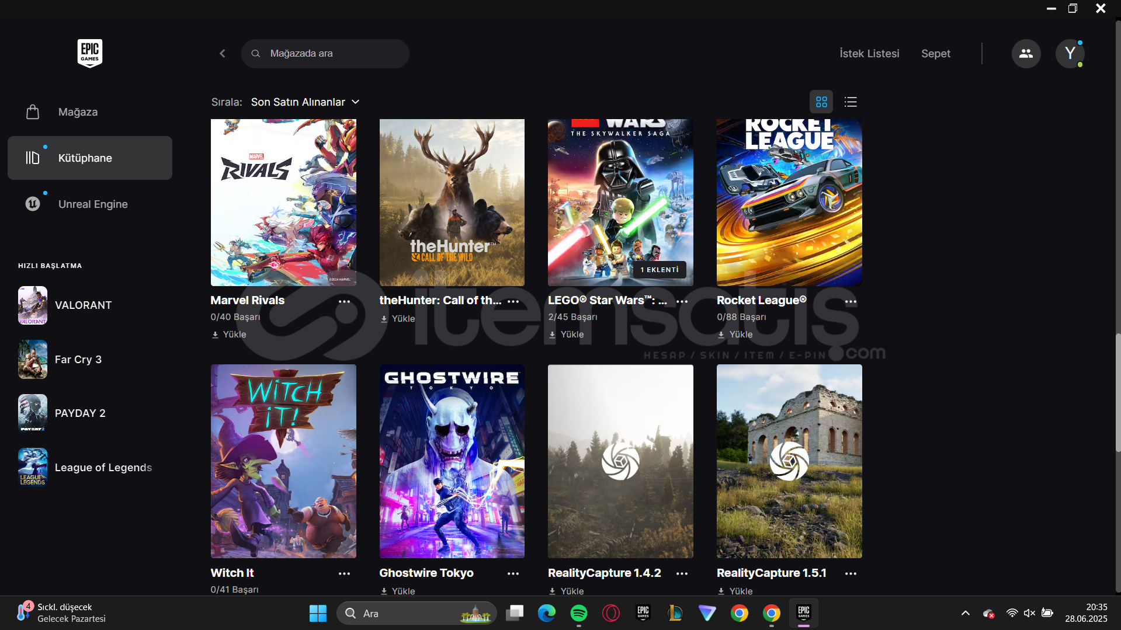Open Task View in the taskbar
1121x630 pixels.
tap(515, 613)
